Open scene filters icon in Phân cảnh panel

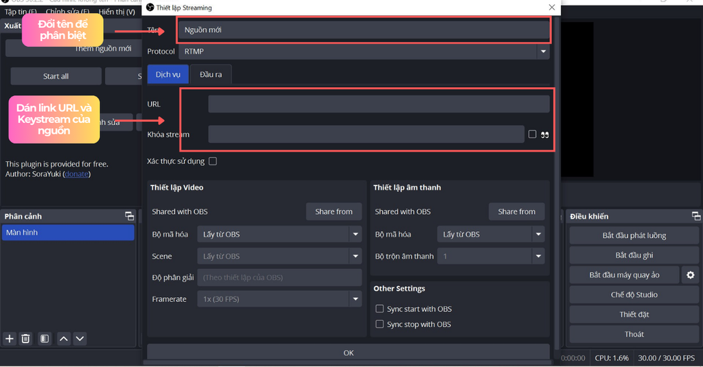click(45, 339)
